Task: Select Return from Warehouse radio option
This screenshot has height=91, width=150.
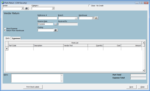Action: [5, 31]
